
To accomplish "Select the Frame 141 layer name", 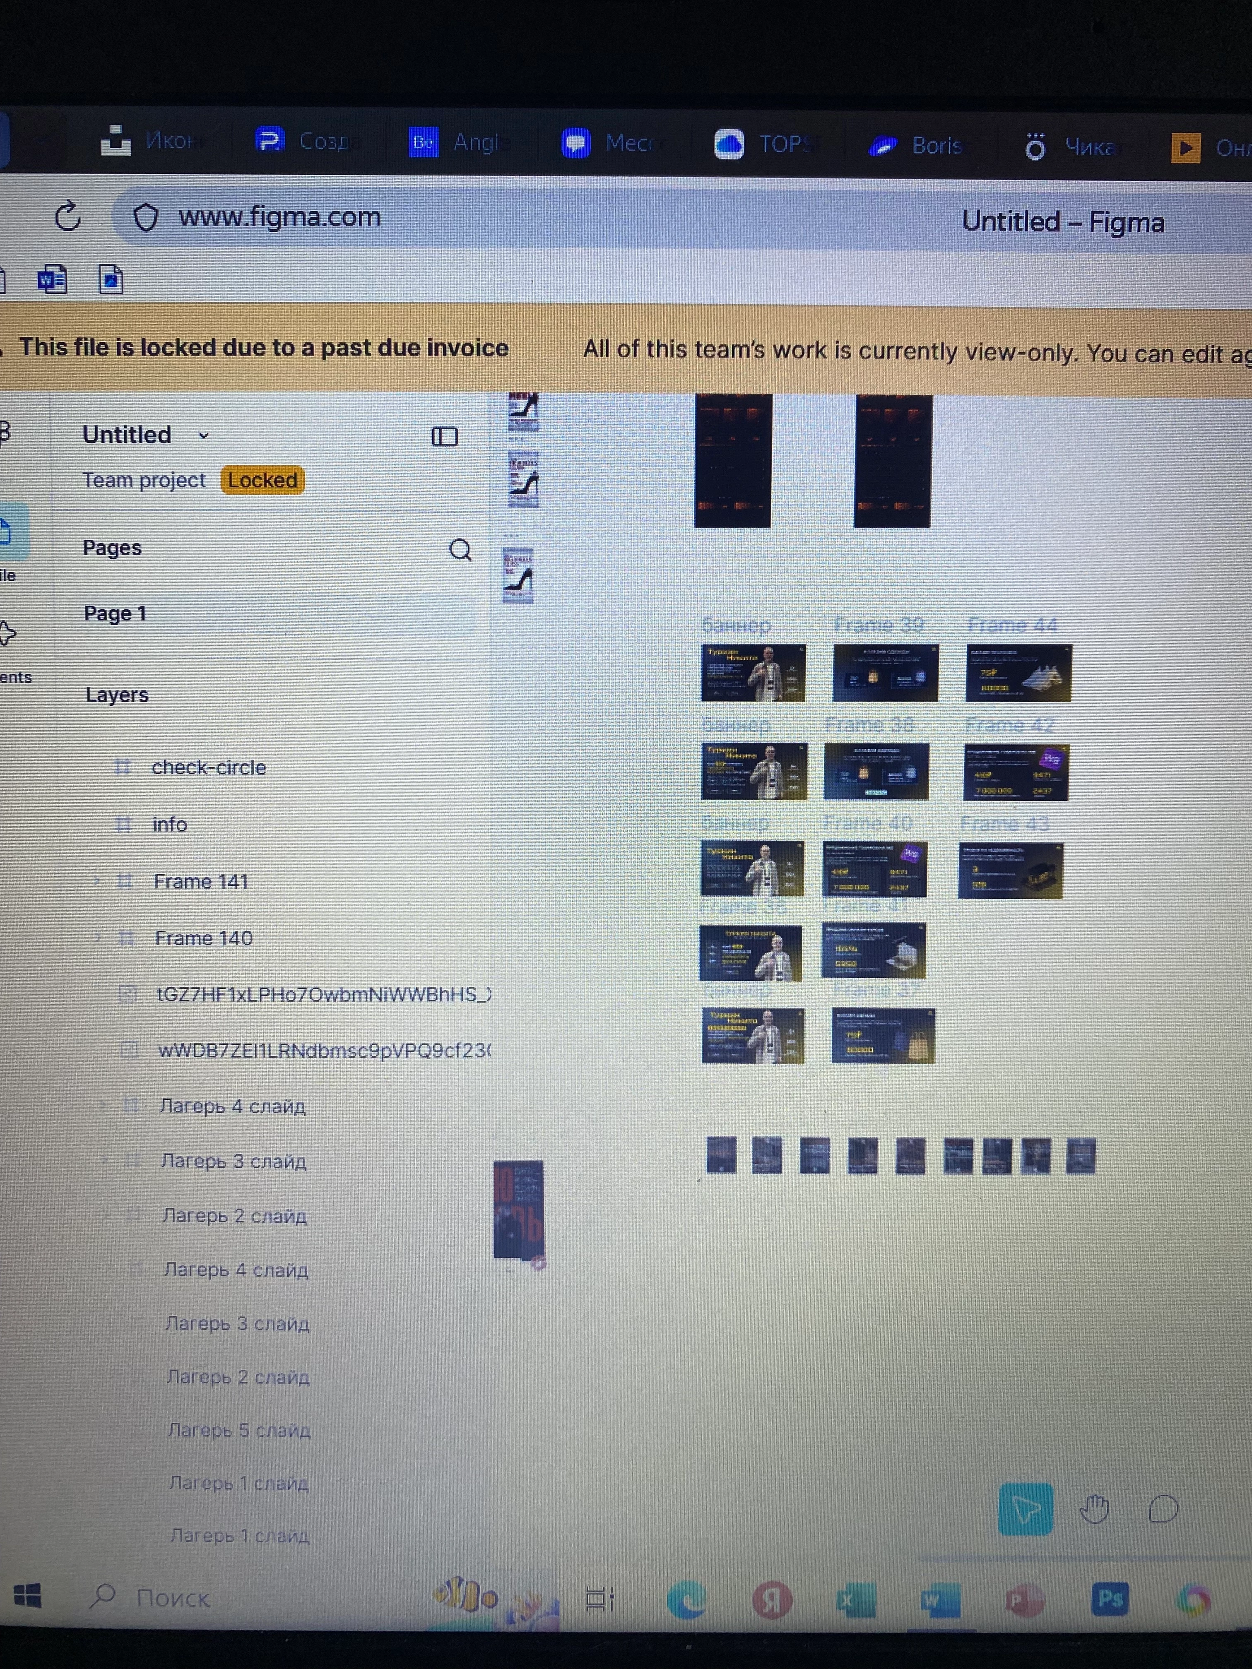I will click(201, 881).
